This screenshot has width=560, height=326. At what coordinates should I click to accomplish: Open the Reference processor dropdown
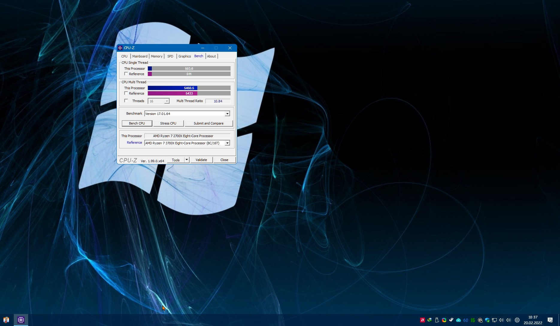pos(227,143)
